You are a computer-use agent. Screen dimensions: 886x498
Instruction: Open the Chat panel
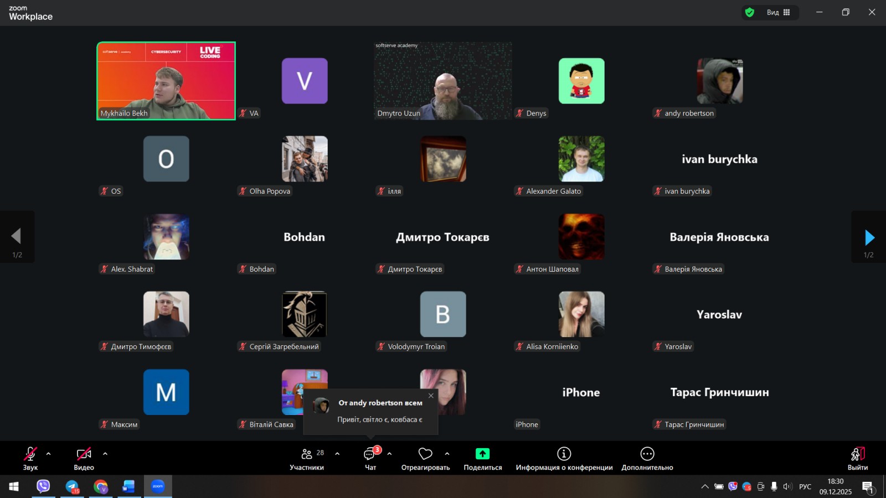[x=369, y=454]
